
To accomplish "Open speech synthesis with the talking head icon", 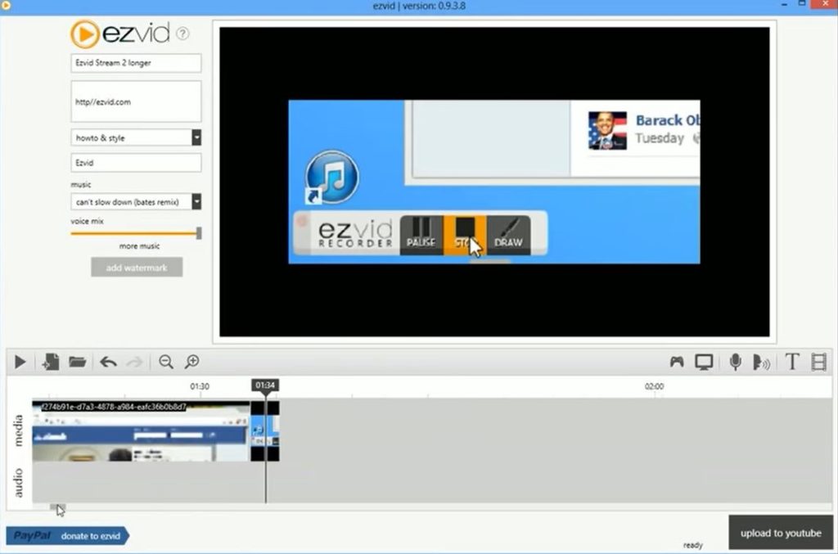I will [761, 363].
